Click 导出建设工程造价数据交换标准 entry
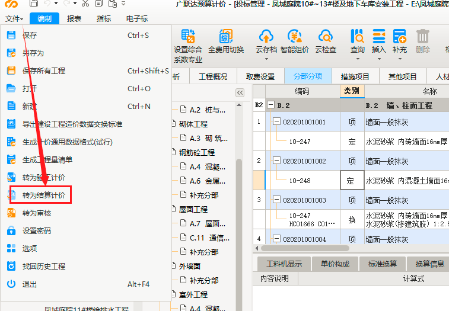The height and width of the screenshot is (311, 449). (86, 124)
